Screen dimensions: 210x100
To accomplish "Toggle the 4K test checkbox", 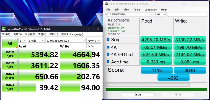I will click(x=108, y=47).
